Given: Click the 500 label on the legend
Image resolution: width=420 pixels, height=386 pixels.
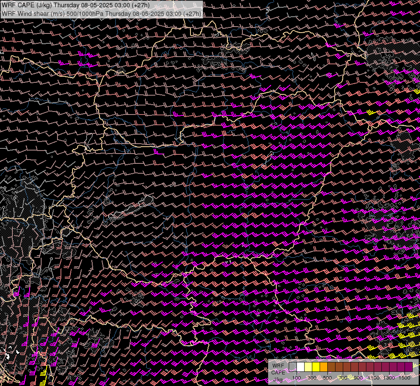Looking at the screenshot, I should tap(327, 378).
